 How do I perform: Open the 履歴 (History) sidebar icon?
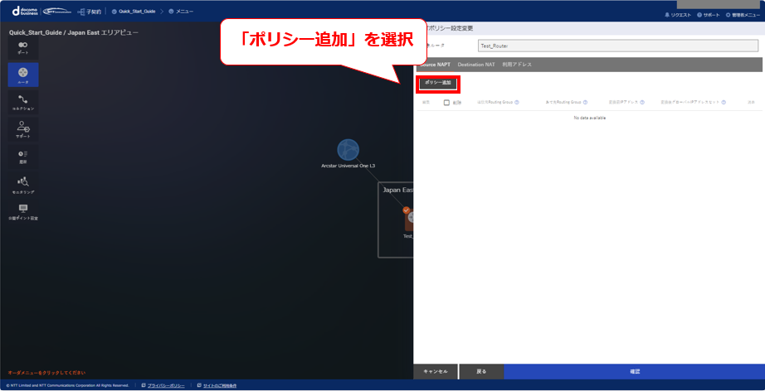click(23, 157)
